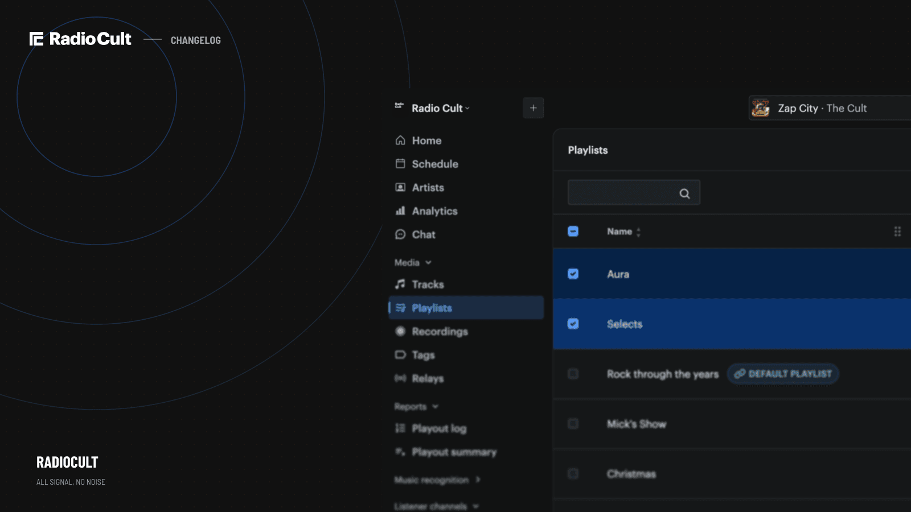Open the Playout summary label

454,452
